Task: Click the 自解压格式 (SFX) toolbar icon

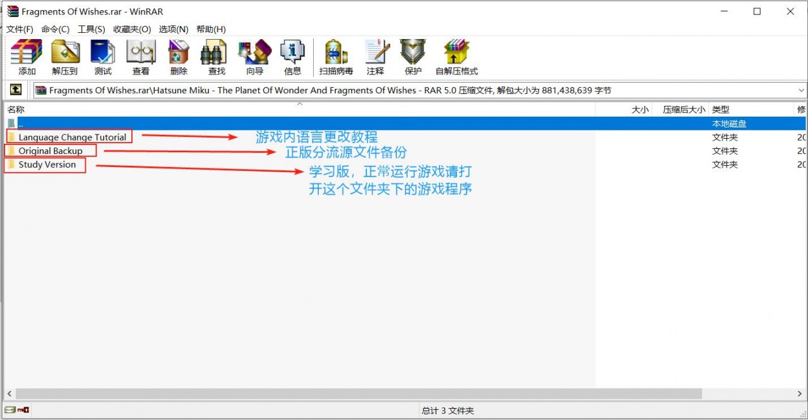Action: pyautogui.click(x=456, y=57)
